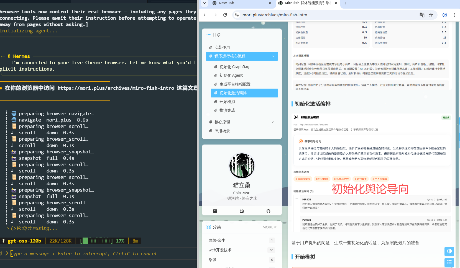Open the Chrome profile avatar icon

[445, 15]
